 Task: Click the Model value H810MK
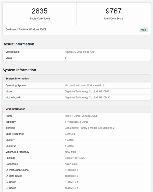point(87,91)
